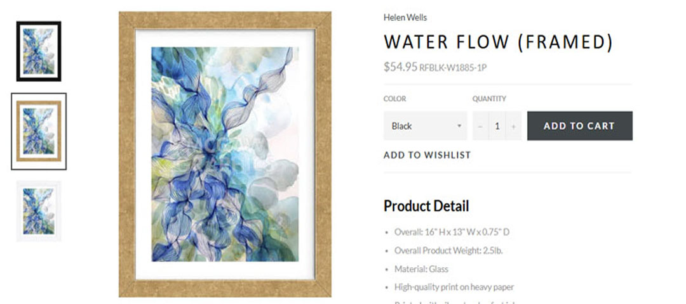Click the SKU code RFBLK-W1885-1P
The width and height of the screenshot is (686, 304).
point(453,68)
